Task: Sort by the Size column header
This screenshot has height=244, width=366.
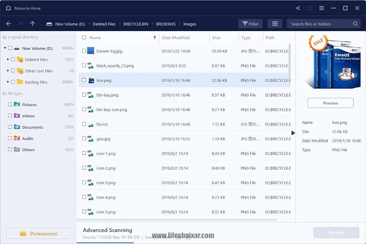Action: point(217,38)
